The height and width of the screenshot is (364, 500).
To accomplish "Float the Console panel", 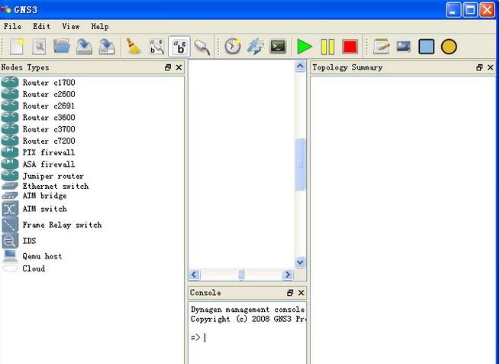I will [290, 293].
